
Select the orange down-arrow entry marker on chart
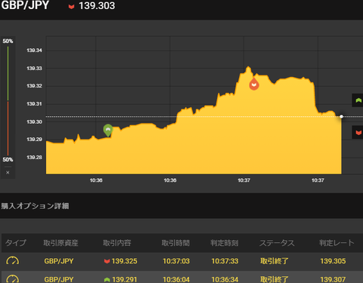tap(254, 85)
